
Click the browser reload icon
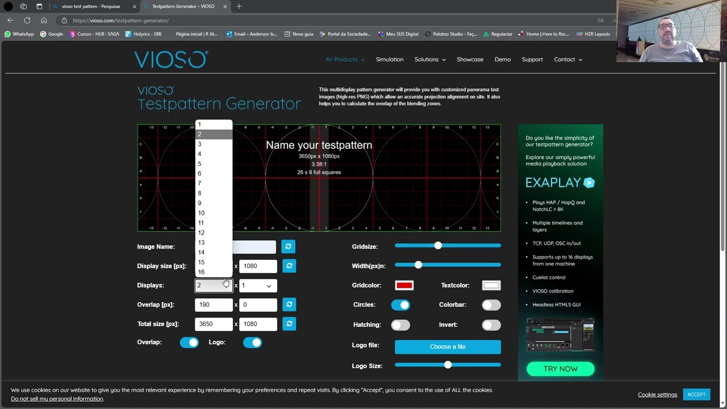tap(27, 20)
